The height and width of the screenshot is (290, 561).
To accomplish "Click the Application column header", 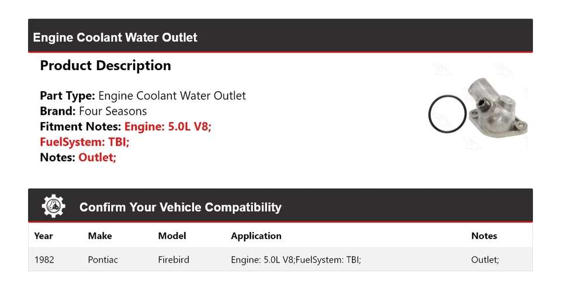I will (256, 236).
